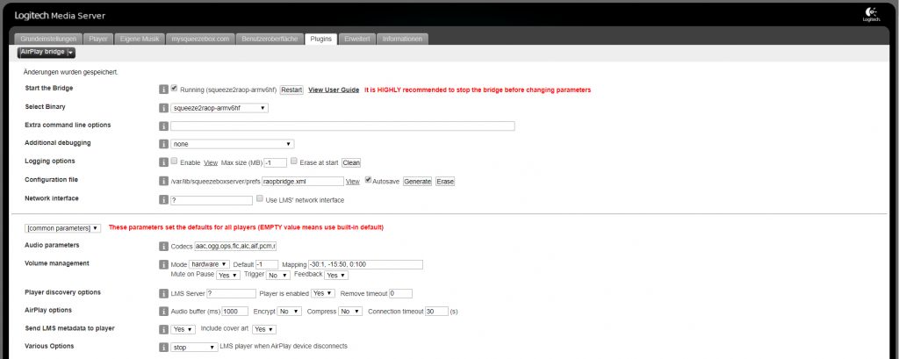The height and width of the screenshot is (359, 899).
Task: Click the Max size (MB) field
Action: pyautogui.click(x=276, y=163)
